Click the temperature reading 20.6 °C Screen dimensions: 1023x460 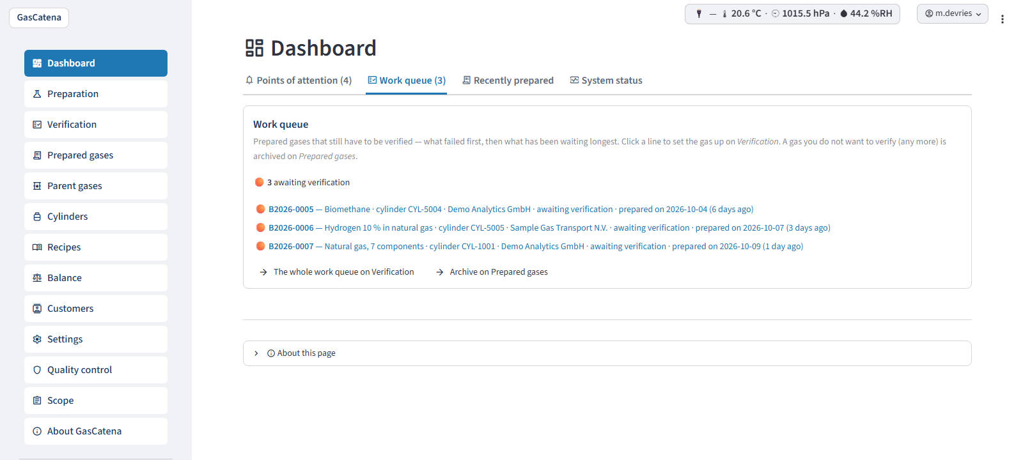(x=746, y=13)
